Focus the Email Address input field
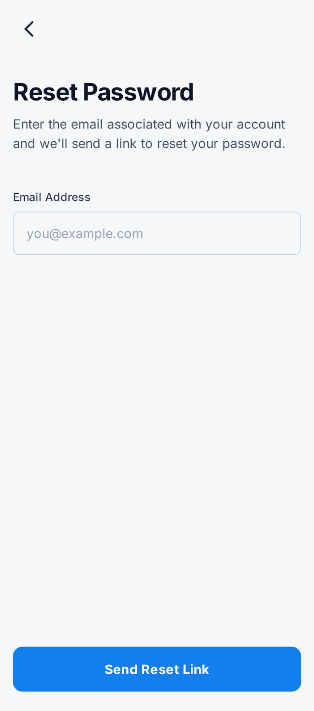The height and width of the screenshot is (711, 314). [x=157, y=233]
